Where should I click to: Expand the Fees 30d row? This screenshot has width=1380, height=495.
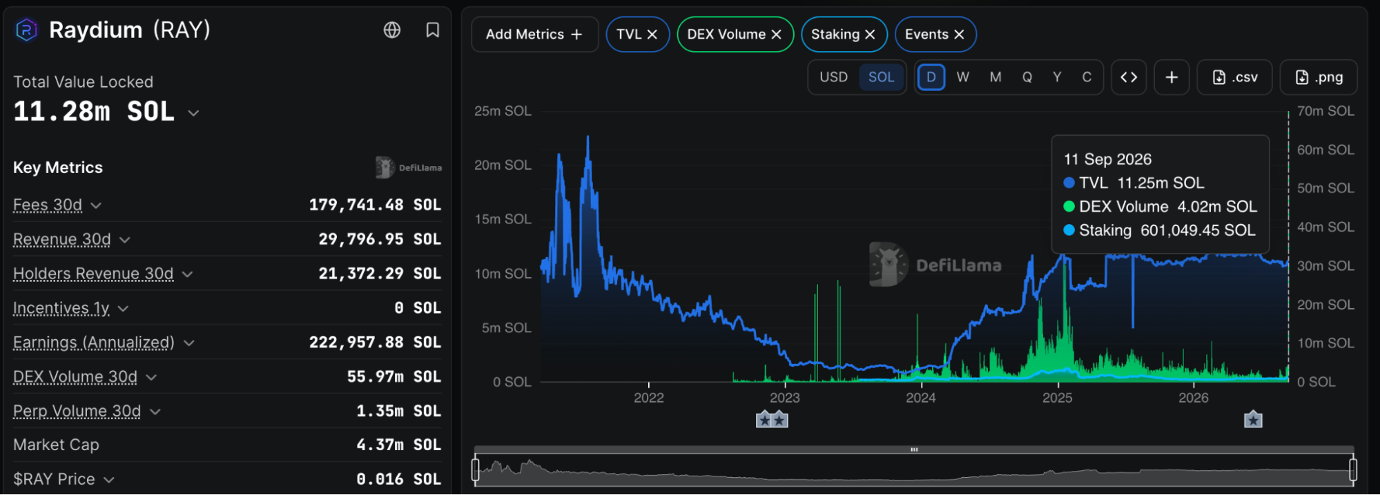click(x=96, y=205)
